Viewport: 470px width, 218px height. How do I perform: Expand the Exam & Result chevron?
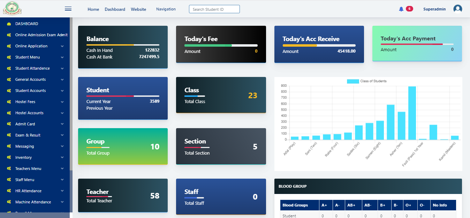[x=62, y=135]
